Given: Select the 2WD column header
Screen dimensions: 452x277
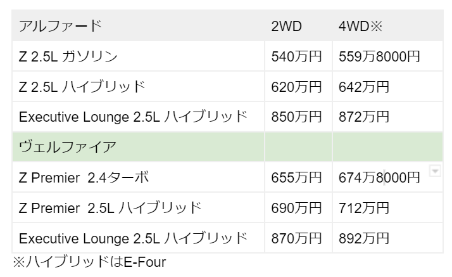Looking at the screenshot, I should pyautogui.click(x=286, y=27).
